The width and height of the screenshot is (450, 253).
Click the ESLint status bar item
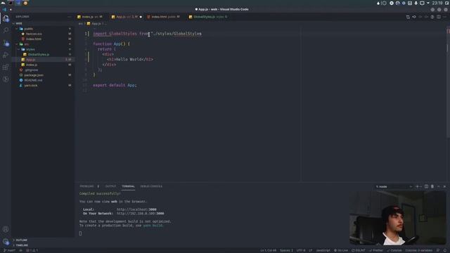click(x=359, y=250)
